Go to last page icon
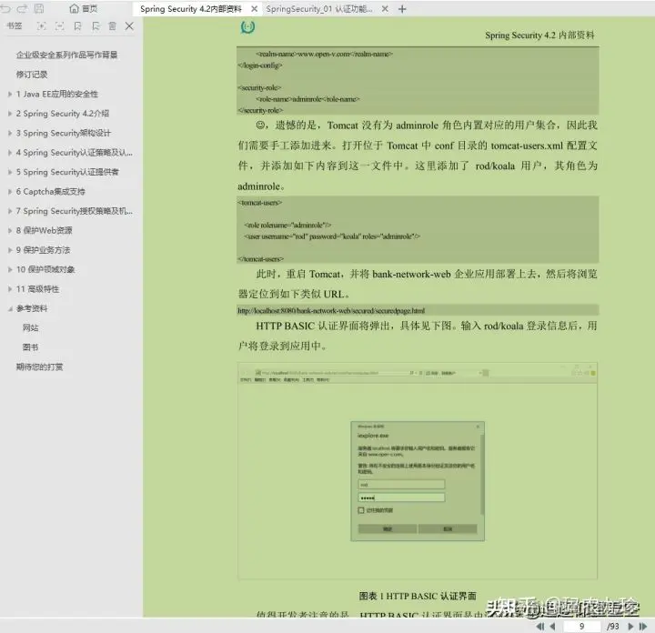Viewport: 655px width, 633px height. (x=643, y=626)
